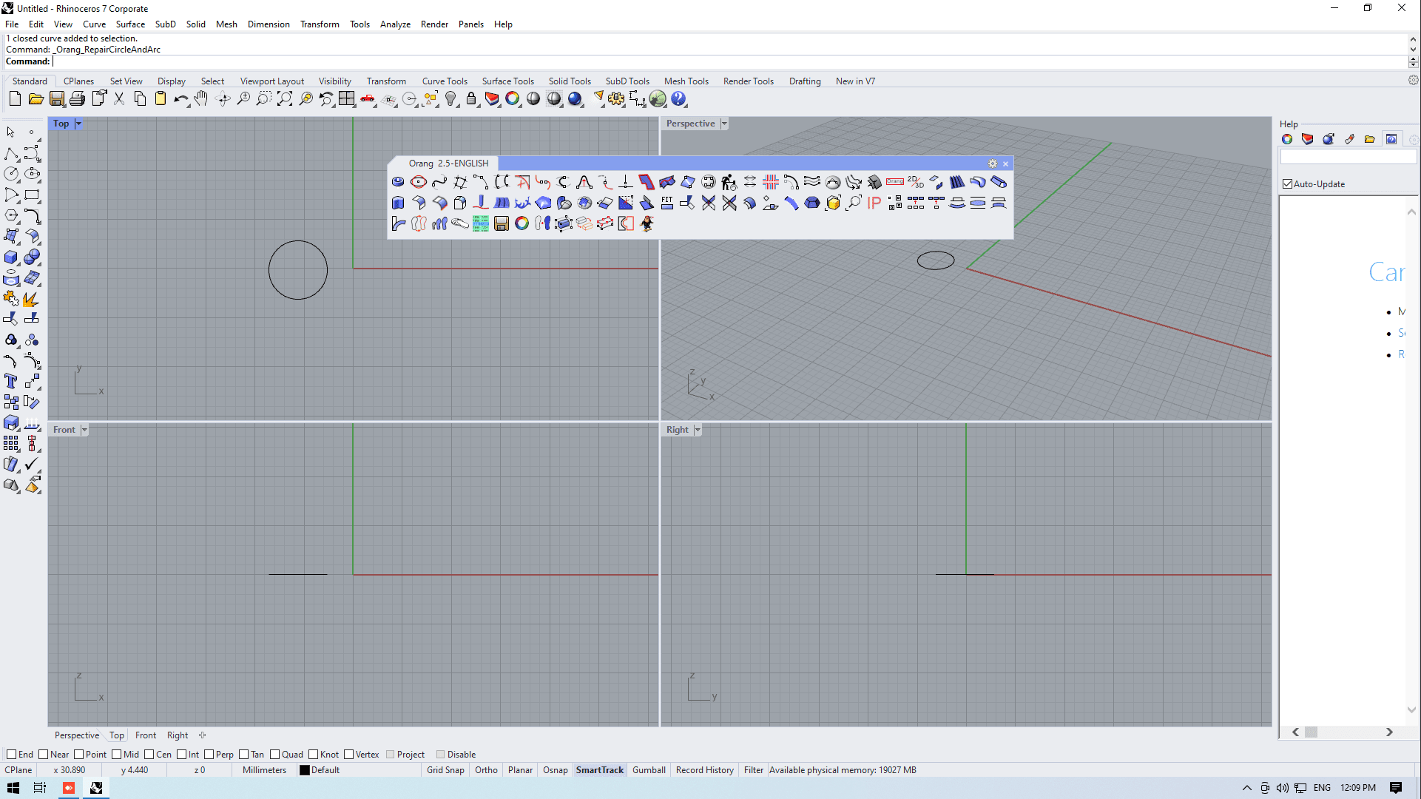The height and width of the screenshot is (799, 1421).
Task: Show hidden system tray icons chevron
Action: [x=1246, y=788]
